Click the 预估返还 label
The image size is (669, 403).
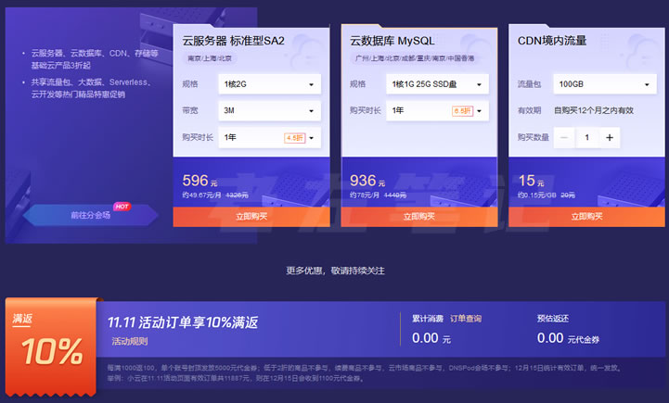(553, 319)
